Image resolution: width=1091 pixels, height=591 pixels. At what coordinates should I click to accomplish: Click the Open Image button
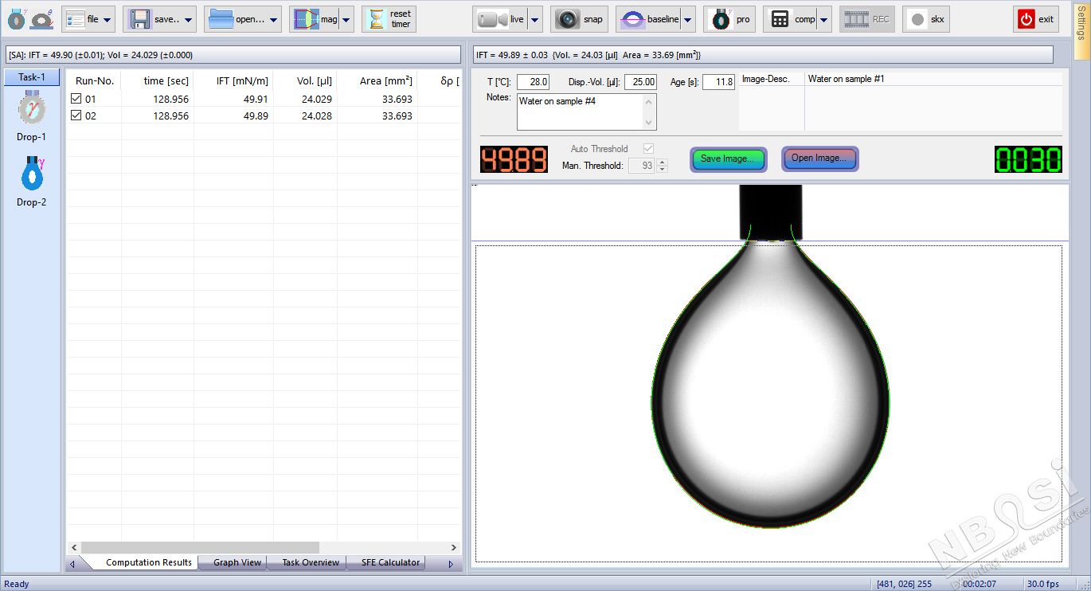(x=819, y=159)
